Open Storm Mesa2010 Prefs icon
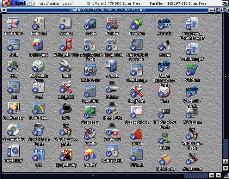Viewport: 229px width, 179px height. 164,66
